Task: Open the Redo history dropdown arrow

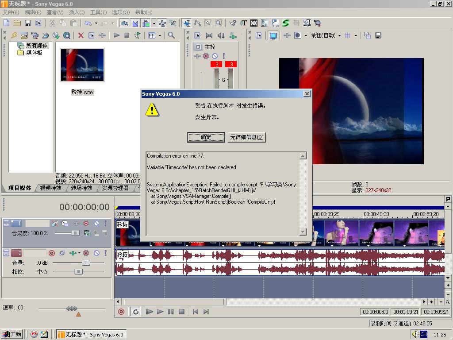Action: (x=112, y=23)
